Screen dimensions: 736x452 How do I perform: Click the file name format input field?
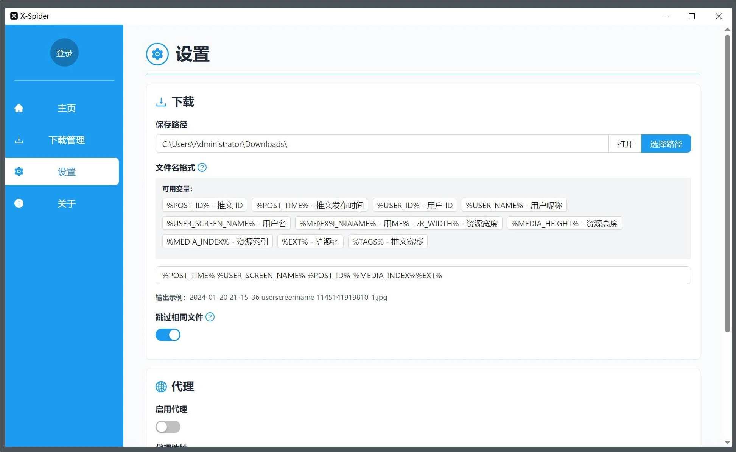[423, 275]
